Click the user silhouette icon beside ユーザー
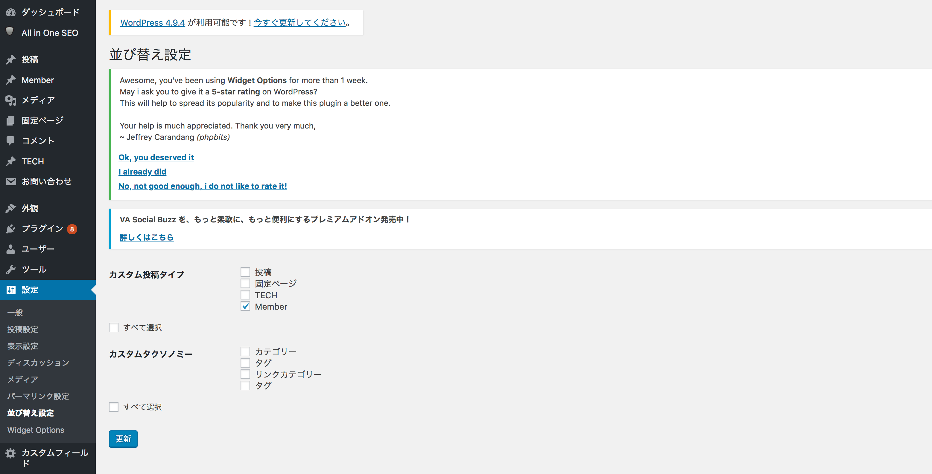The image size is (932, 474). pos(11,249)
